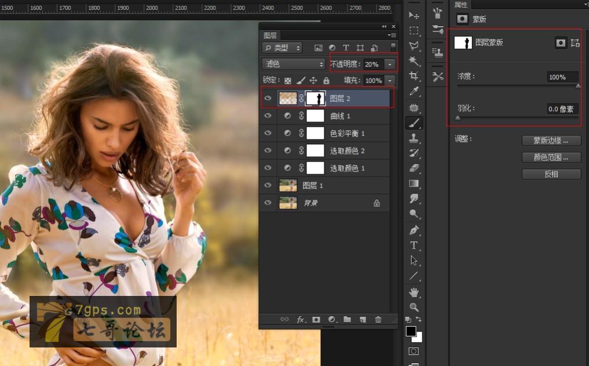Select the Rectangular Marquee tool
This screenshot has height=366, width=589.
(x=414, y=31)
